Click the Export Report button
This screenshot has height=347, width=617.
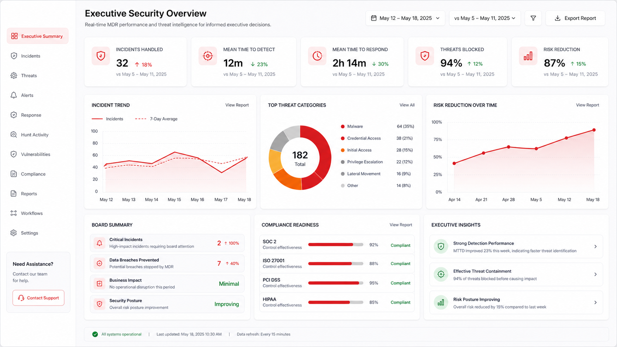coord(575,18)
